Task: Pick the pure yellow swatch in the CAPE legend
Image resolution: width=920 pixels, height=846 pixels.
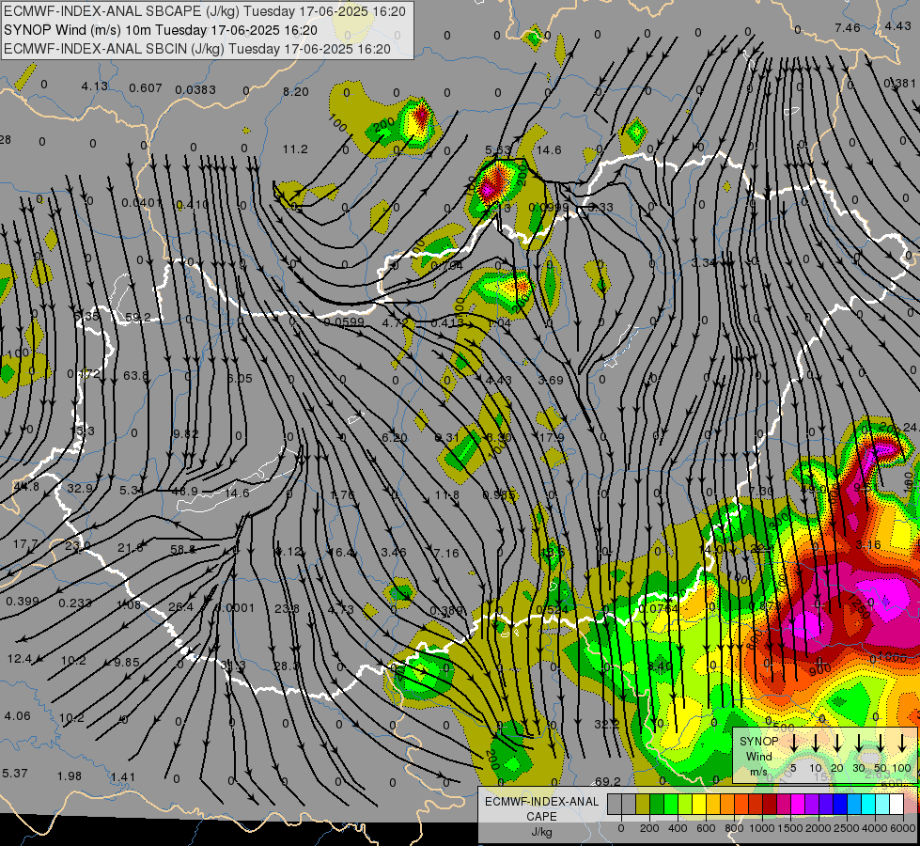Action: tap(699, 804)
